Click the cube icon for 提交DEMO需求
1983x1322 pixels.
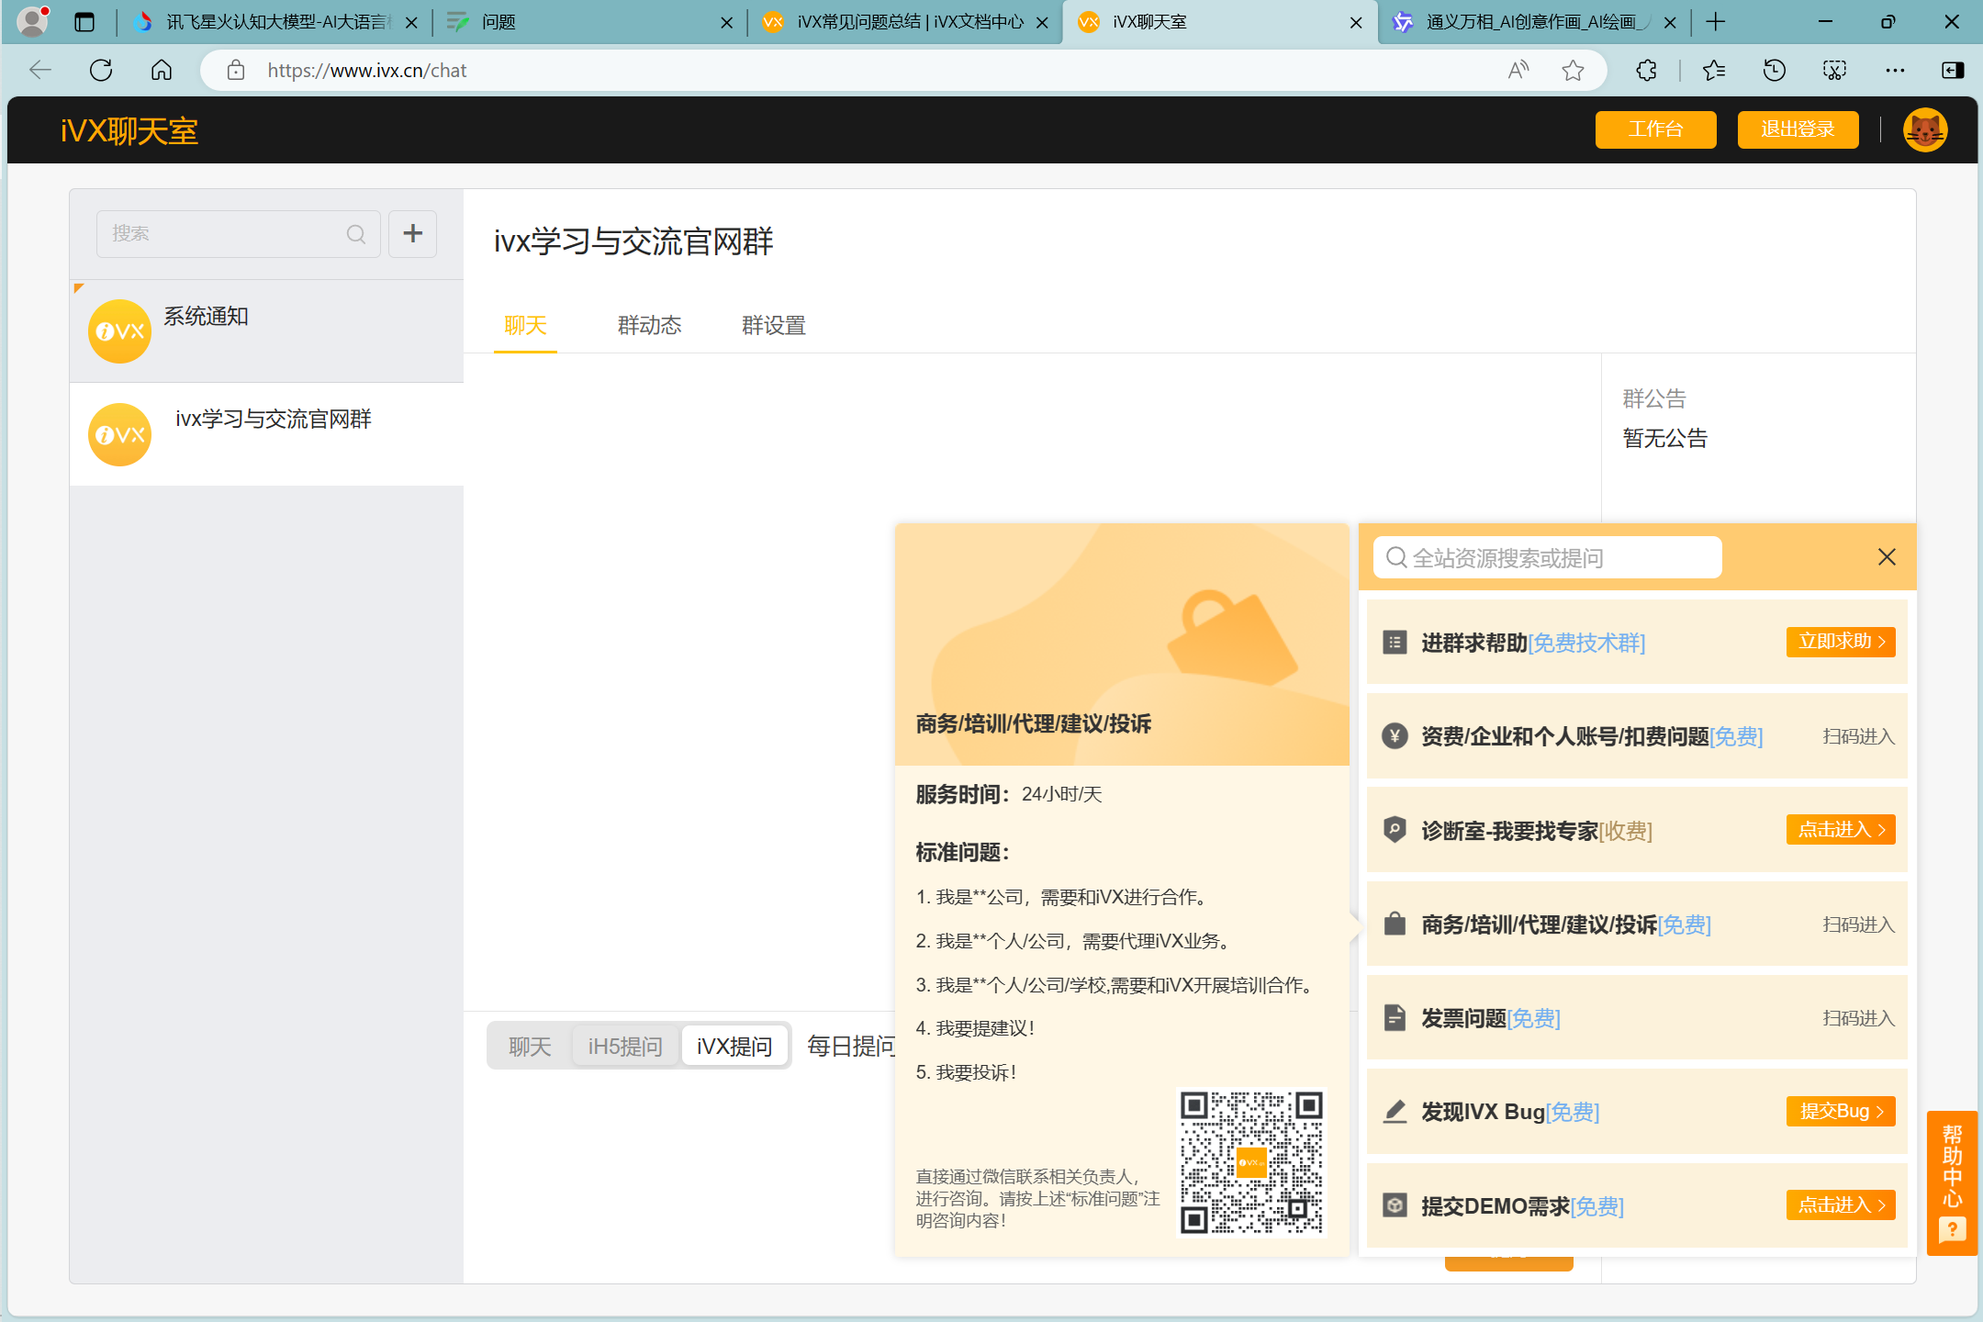pyautogui.click(x=1395, y=1205)
